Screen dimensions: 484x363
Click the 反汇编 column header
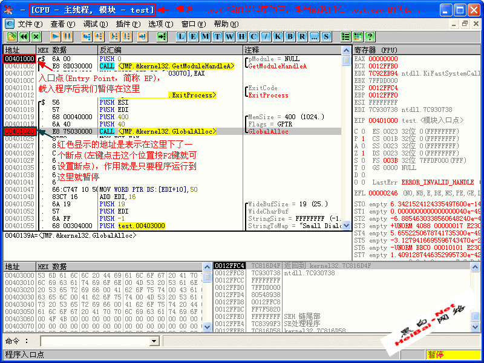click(171, 50)
